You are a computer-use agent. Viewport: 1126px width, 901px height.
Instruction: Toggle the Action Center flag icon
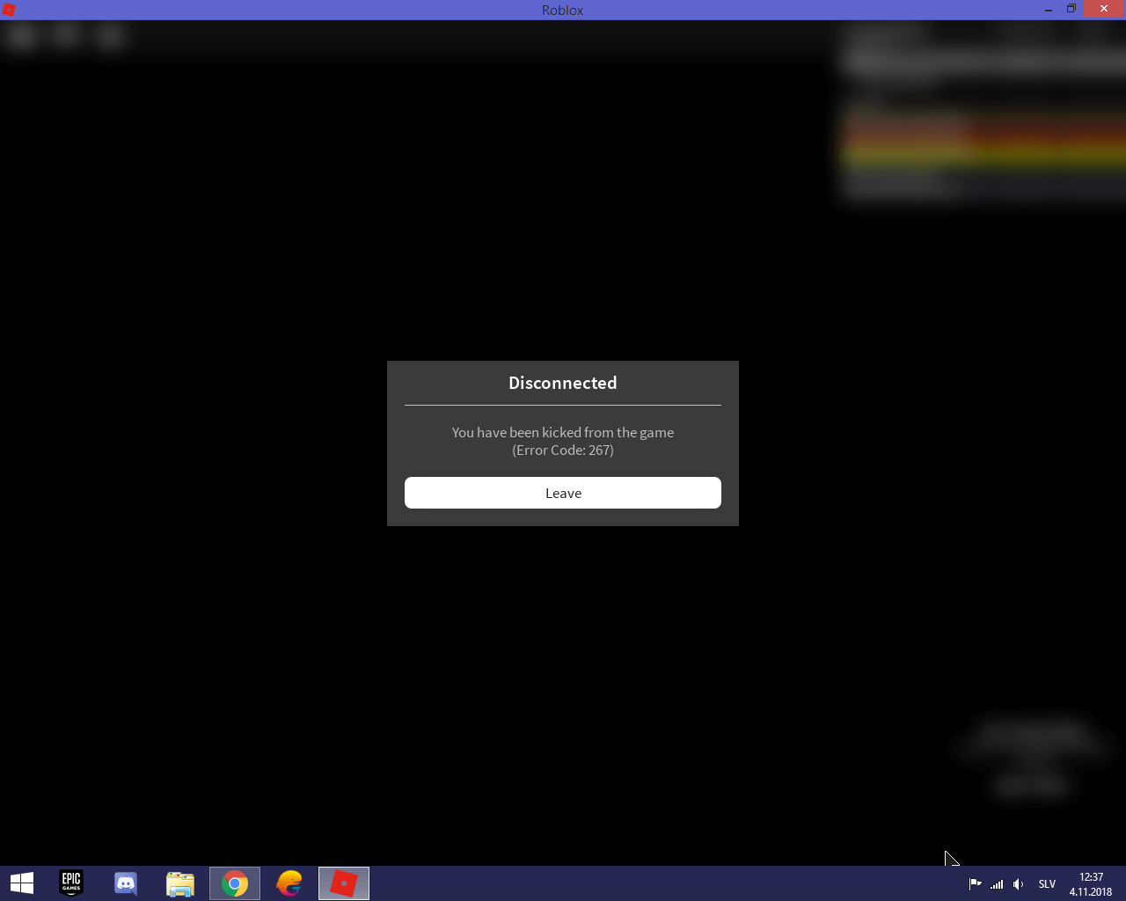(x=974, y=884)
